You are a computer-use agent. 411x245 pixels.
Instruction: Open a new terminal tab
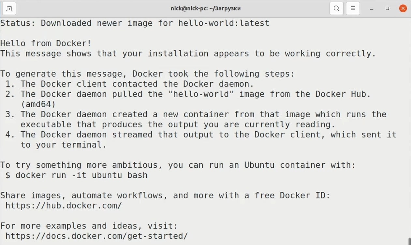(9, 8)
